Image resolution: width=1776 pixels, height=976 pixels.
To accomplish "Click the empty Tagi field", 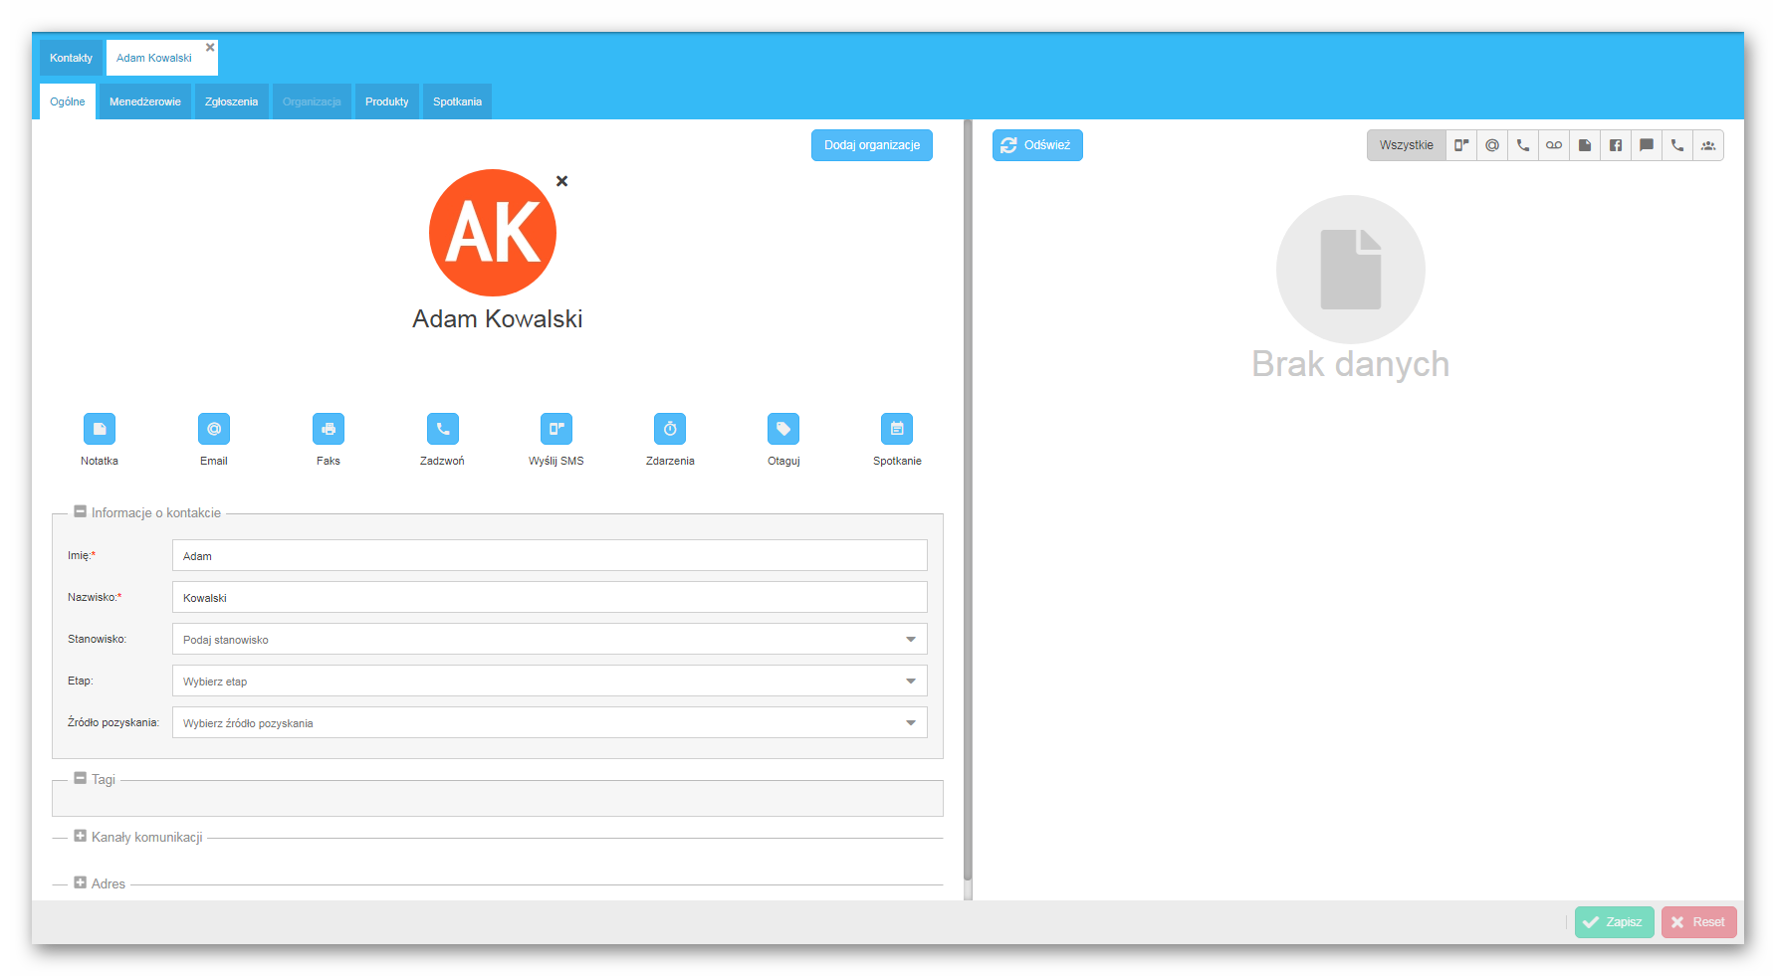I will pos(498,800).
